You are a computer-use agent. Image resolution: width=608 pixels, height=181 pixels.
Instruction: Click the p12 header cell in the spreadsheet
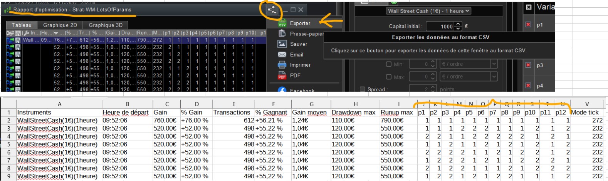tap(563, 112)
